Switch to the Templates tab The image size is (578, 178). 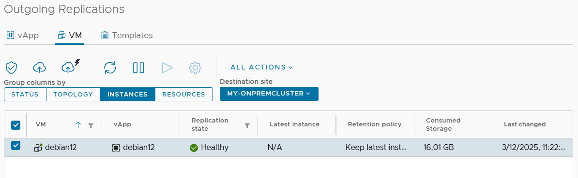[x=127, y=36]
